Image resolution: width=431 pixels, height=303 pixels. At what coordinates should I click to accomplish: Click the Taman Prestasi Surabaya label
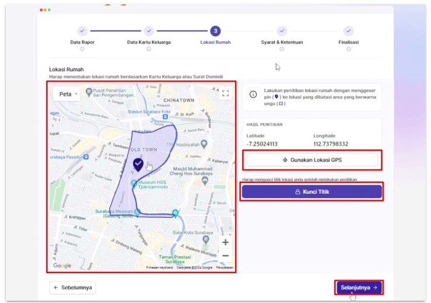tap(175, 259)
